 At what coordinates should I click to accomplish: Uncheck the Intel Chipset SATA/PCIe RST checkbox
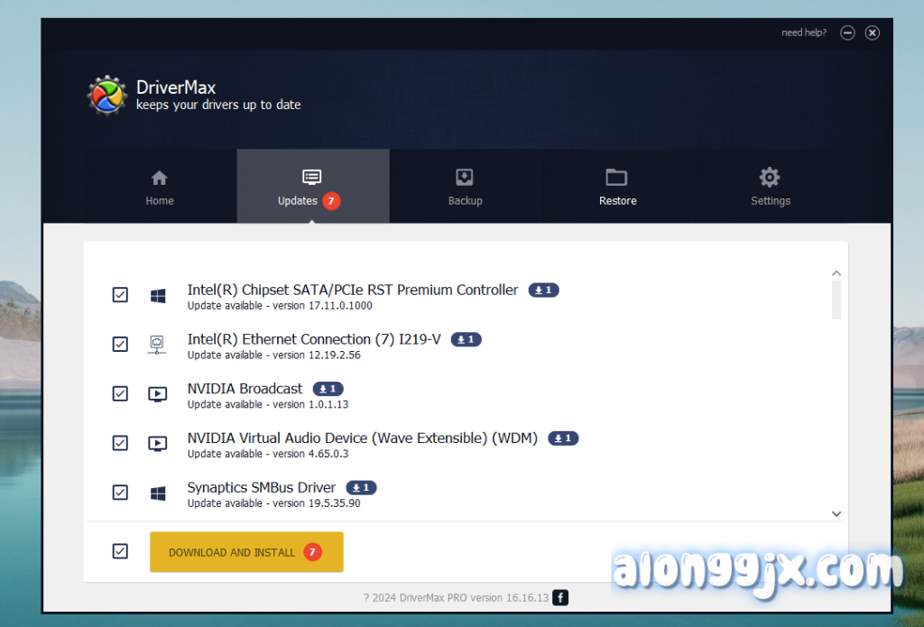120,295
